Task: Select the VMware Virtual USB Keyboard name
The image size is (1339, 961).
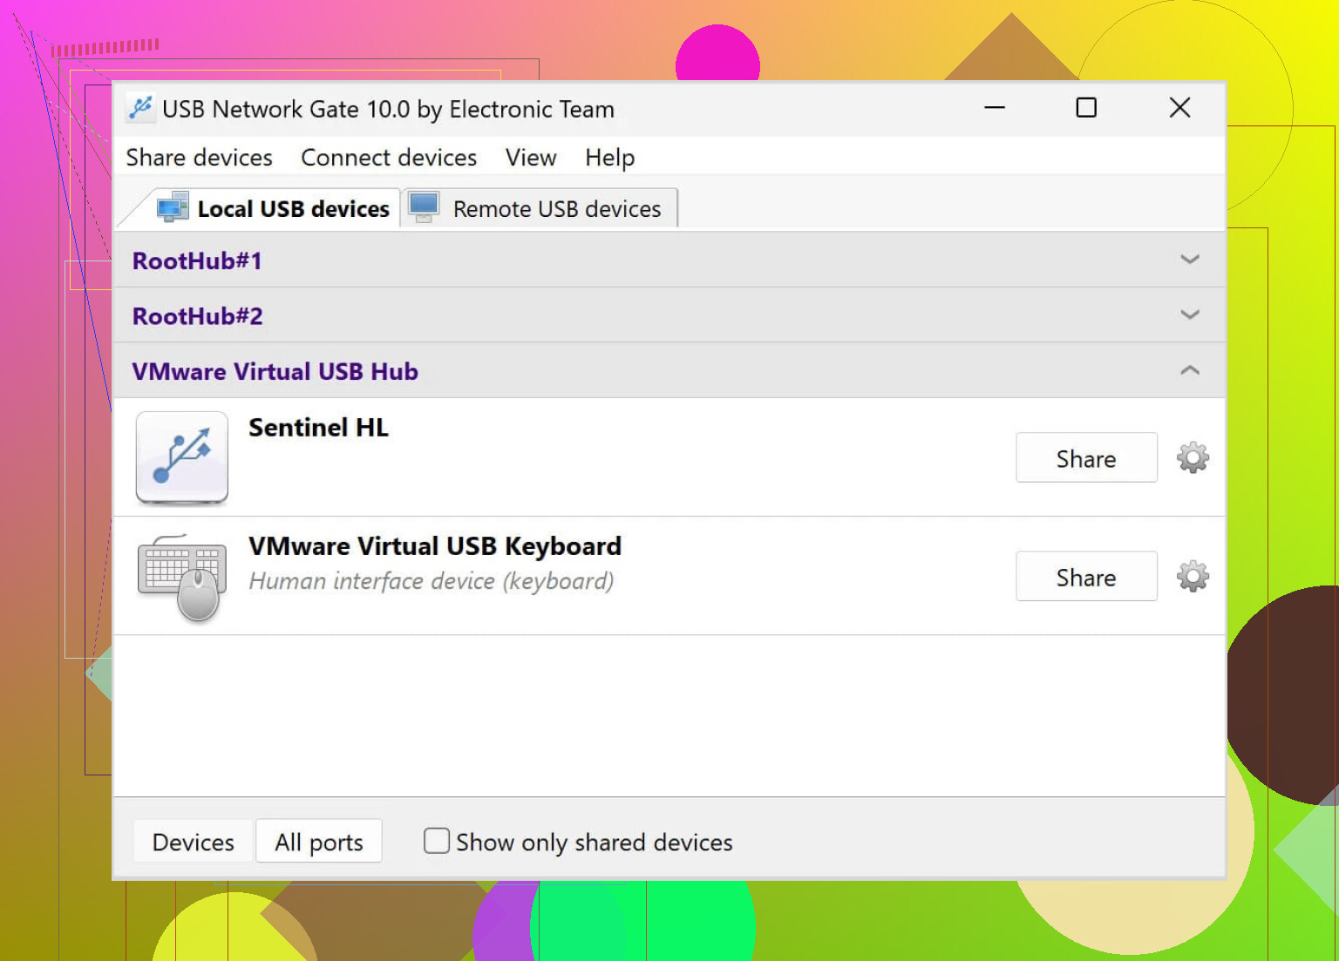Action: tap(435, 546)
